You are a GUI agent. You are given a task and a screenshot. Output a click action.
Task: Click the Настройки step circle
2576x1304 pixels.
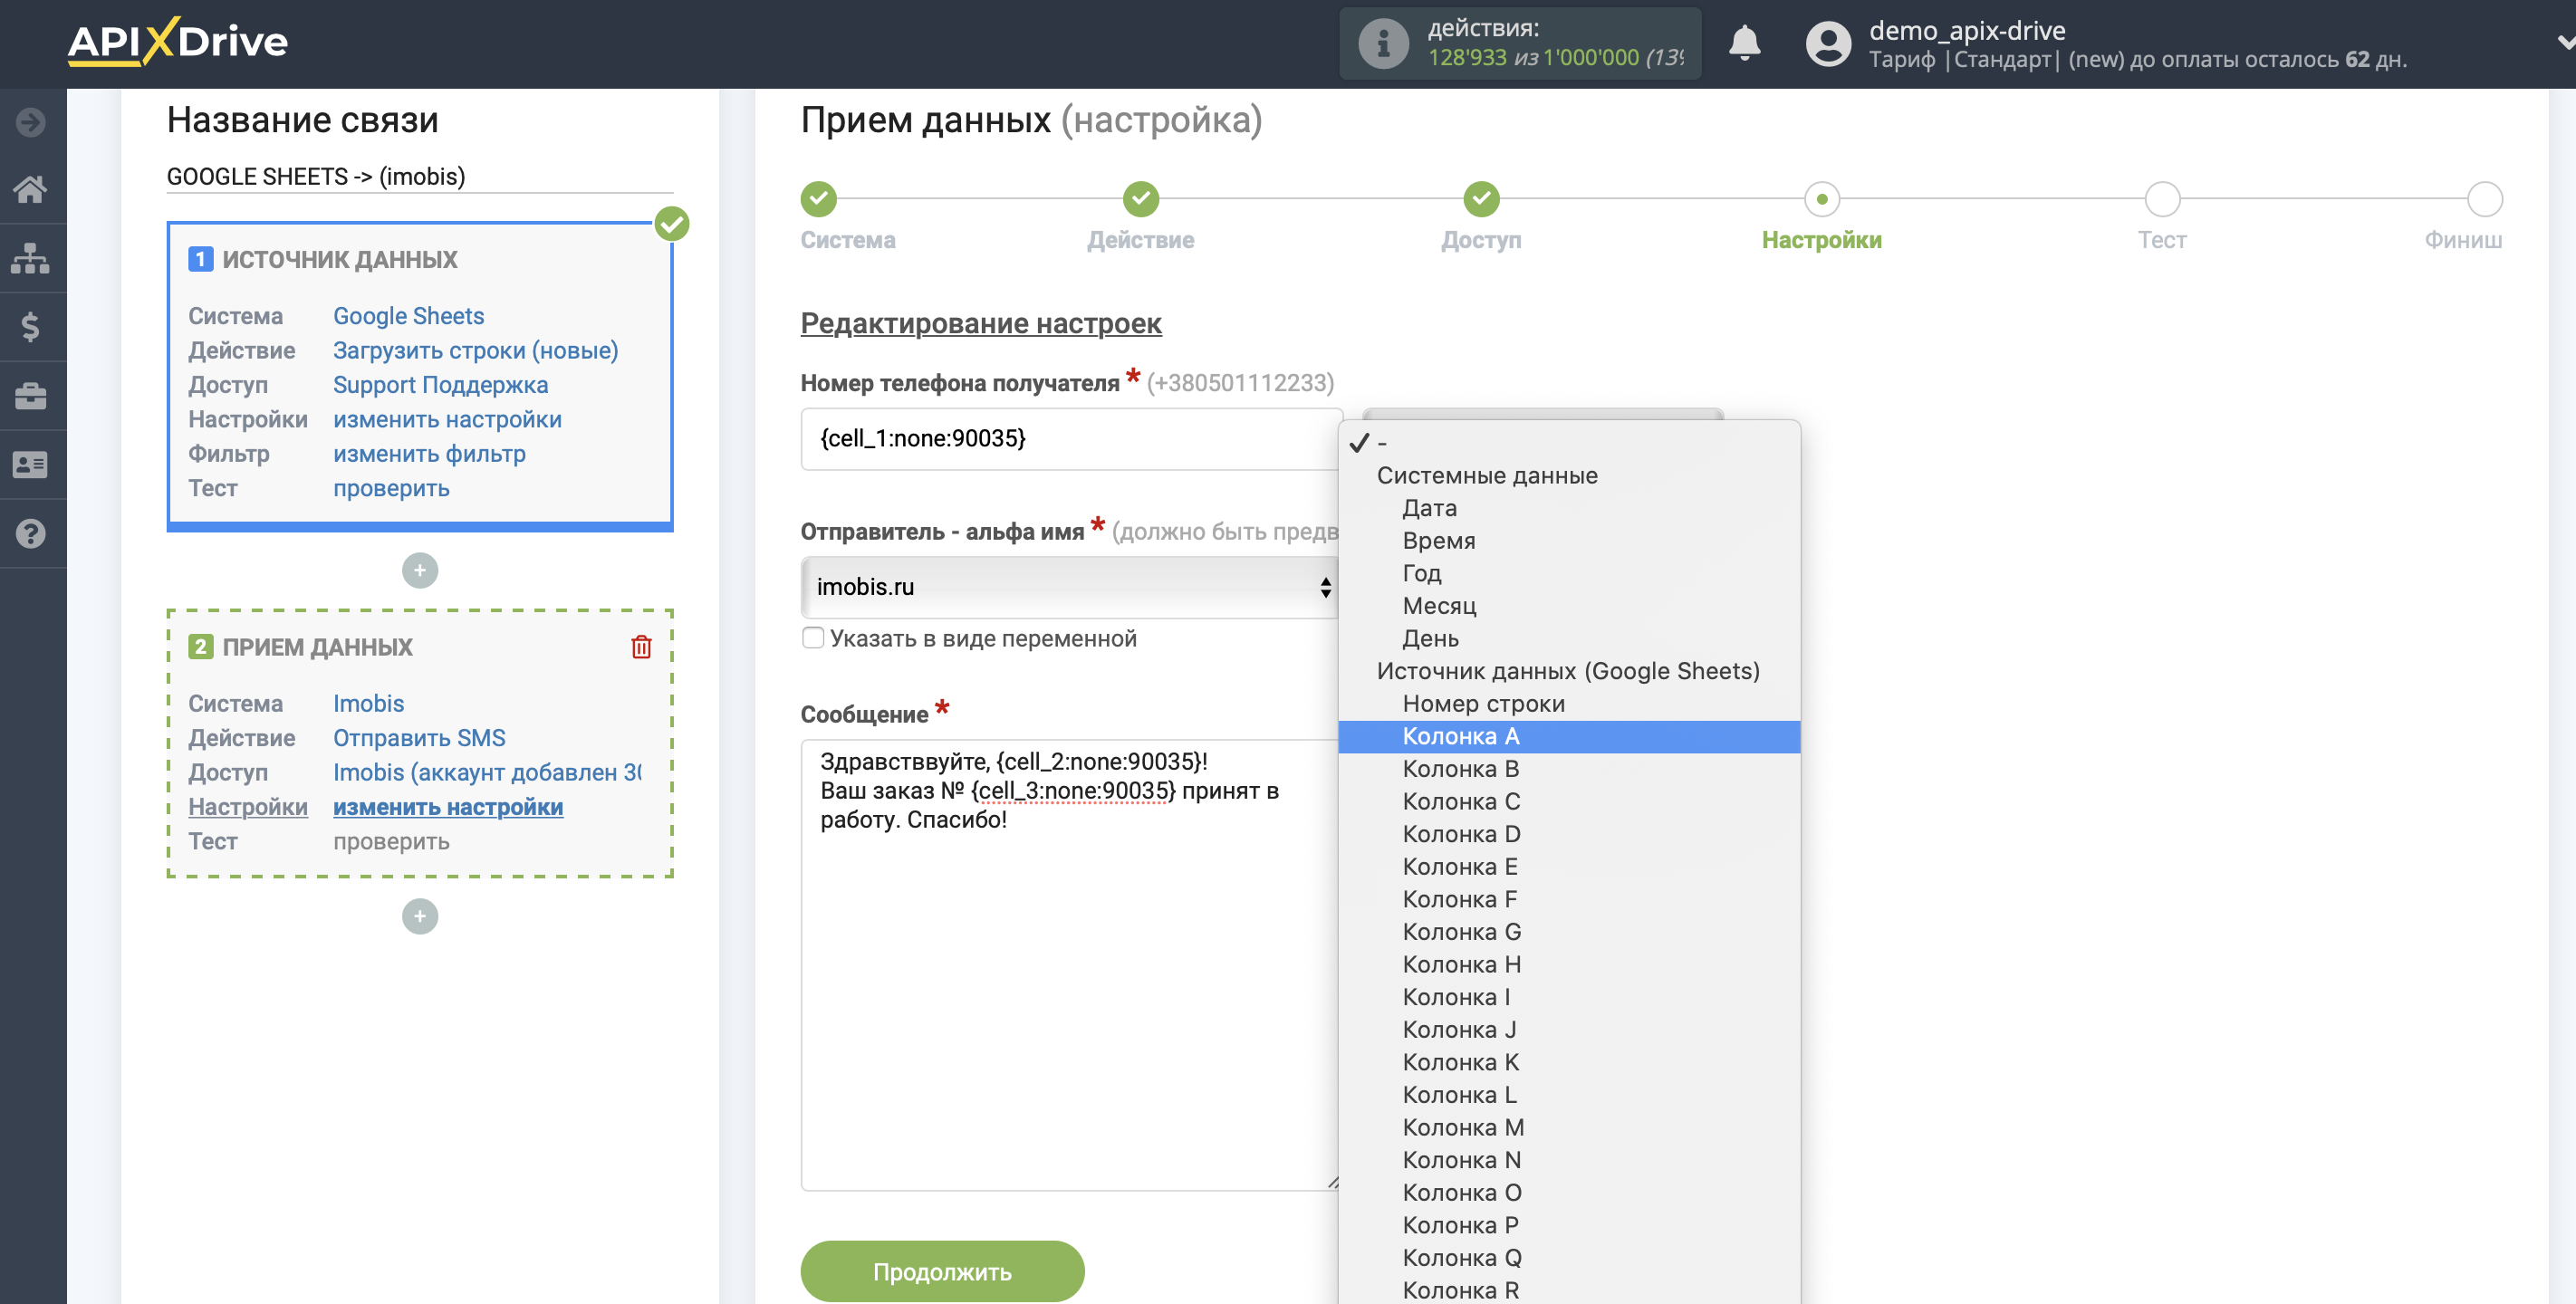pos(1822,199)
